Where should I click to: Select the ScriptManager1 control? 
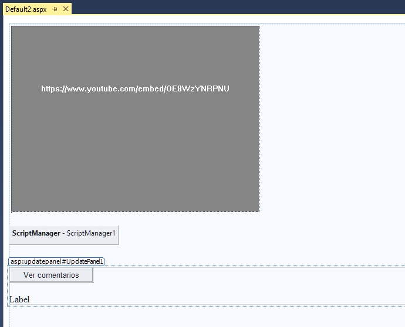coord(64,235)
